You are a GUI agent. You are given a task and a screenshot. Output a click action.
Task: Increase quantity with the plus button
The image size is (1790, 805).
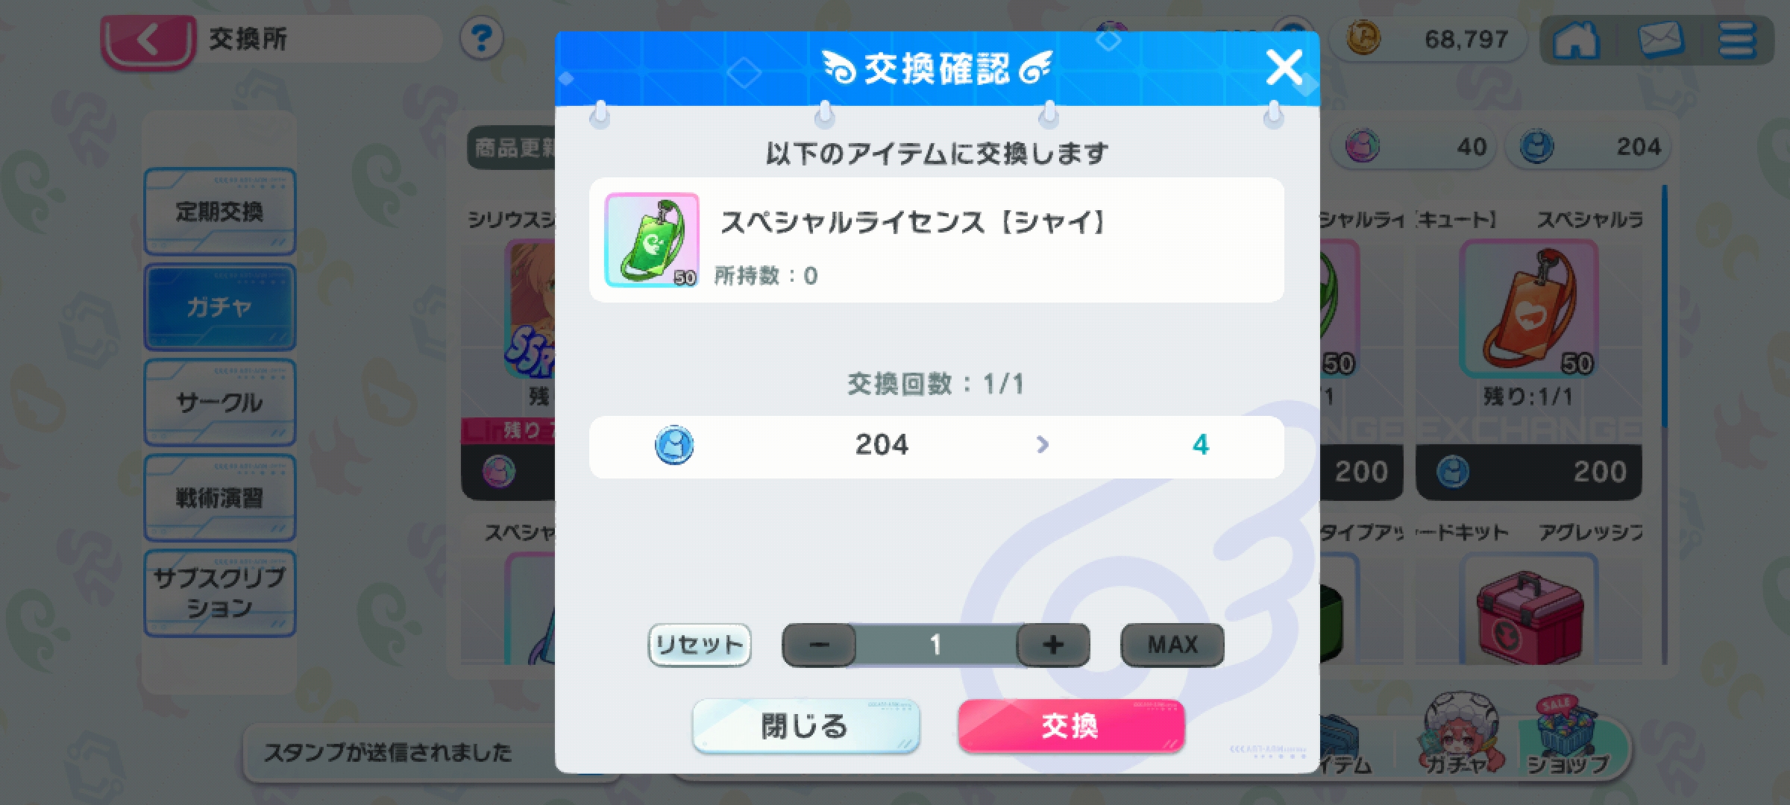(x=1053, y=645)
